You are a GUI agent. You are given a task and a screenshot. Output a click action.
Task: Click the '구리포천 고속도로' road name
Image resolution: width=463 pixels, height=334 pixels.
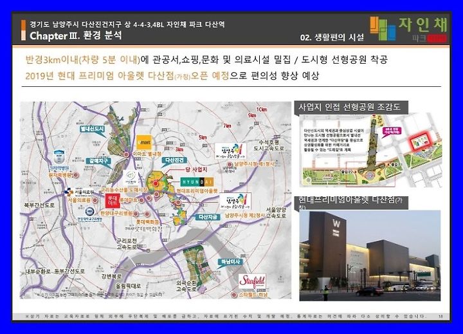(127, 244)
